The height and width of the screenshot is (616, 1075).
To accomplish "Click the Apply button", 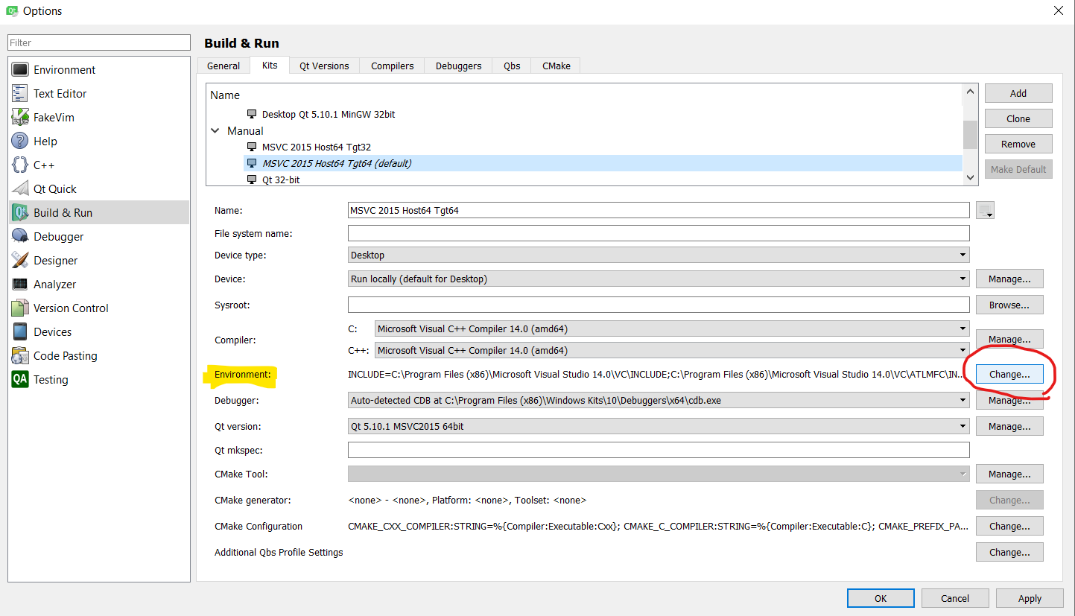I will [x=1030, y=598].
